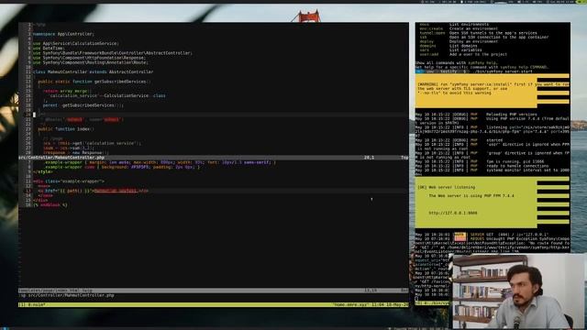Click the '{% endblock %}' line

pos(50,205)
